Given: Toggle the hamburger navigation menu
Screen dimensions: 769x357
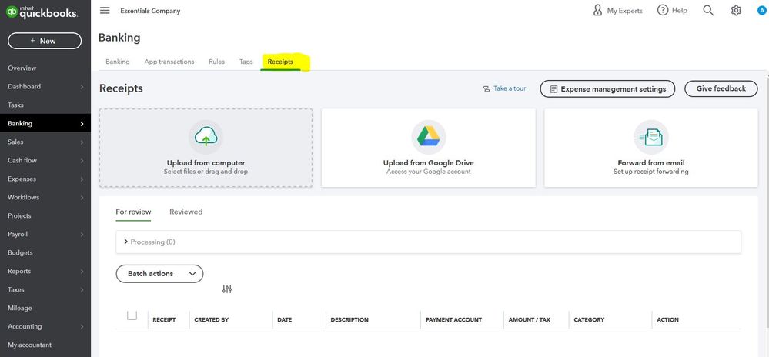Looking at the screenshot, I should [x=105, y=10].
